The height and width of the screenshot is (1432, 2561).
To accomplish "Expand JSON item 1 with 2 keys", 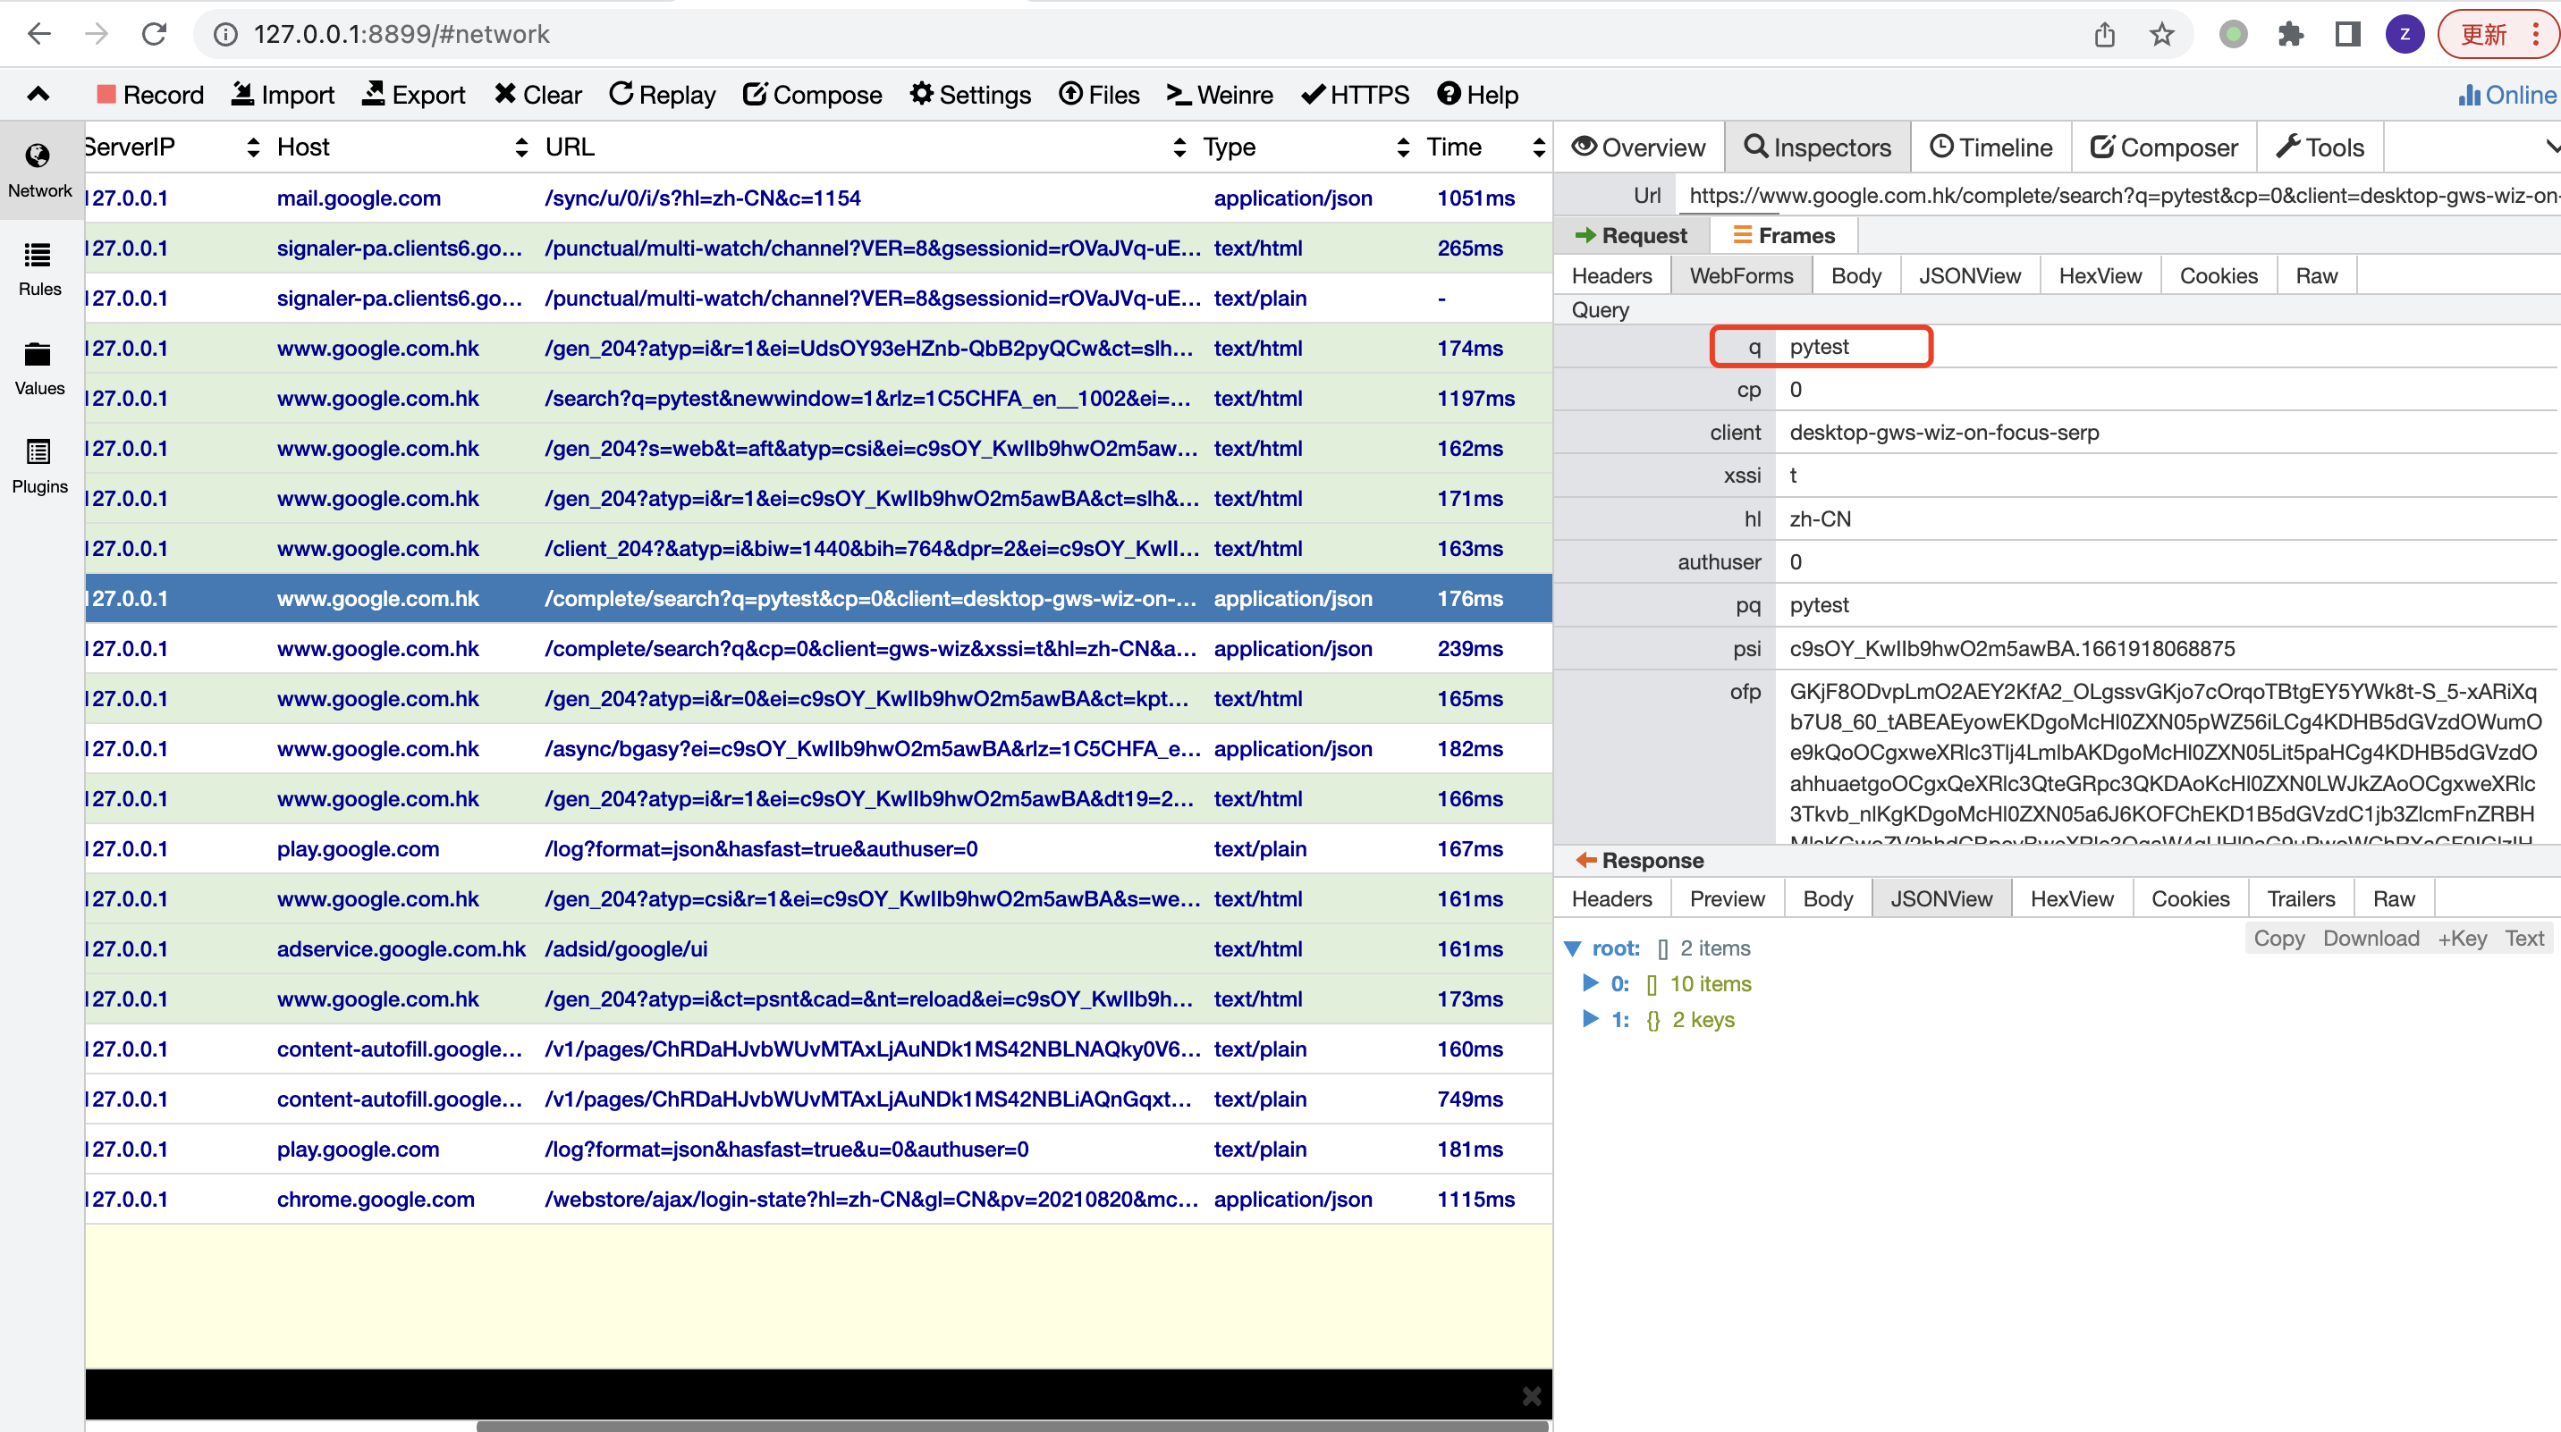I will 1590,1019.
